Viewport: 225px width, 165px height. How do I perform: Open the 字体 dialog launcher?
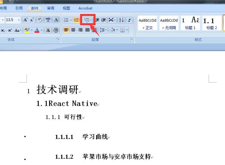point(58,39)
